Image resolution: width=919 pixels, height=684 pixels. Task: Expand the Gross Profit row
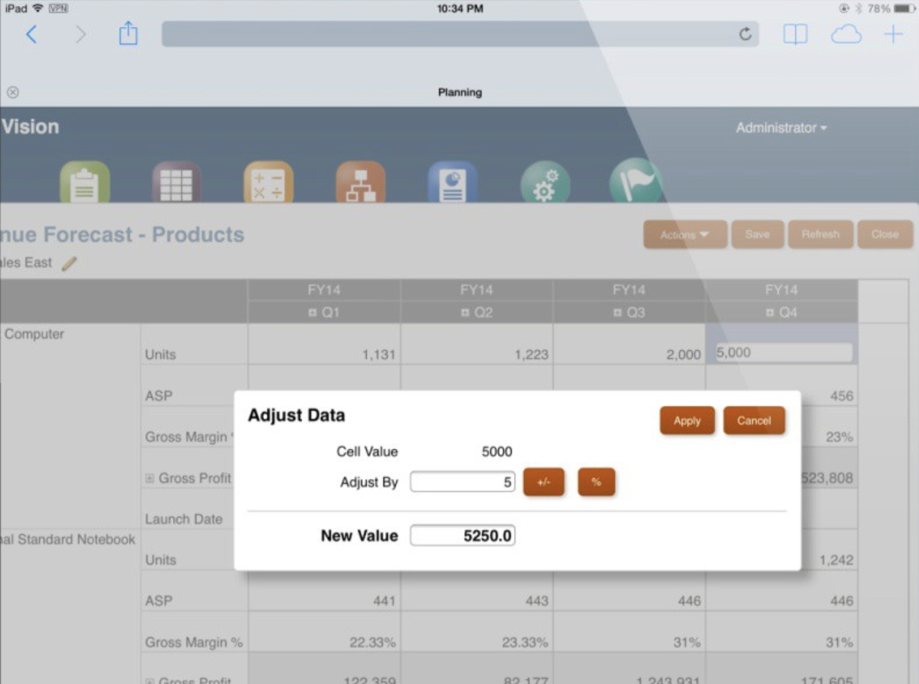[x=151, y=478]
